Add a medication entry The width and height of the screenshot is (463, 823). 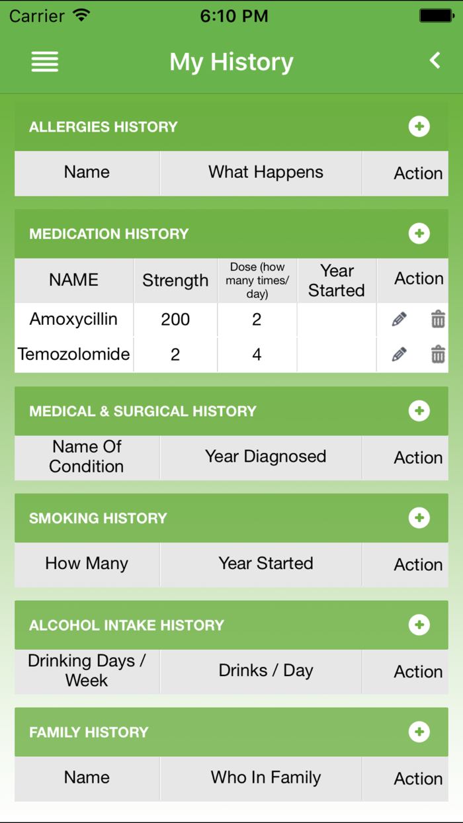(x=419, y=234)
